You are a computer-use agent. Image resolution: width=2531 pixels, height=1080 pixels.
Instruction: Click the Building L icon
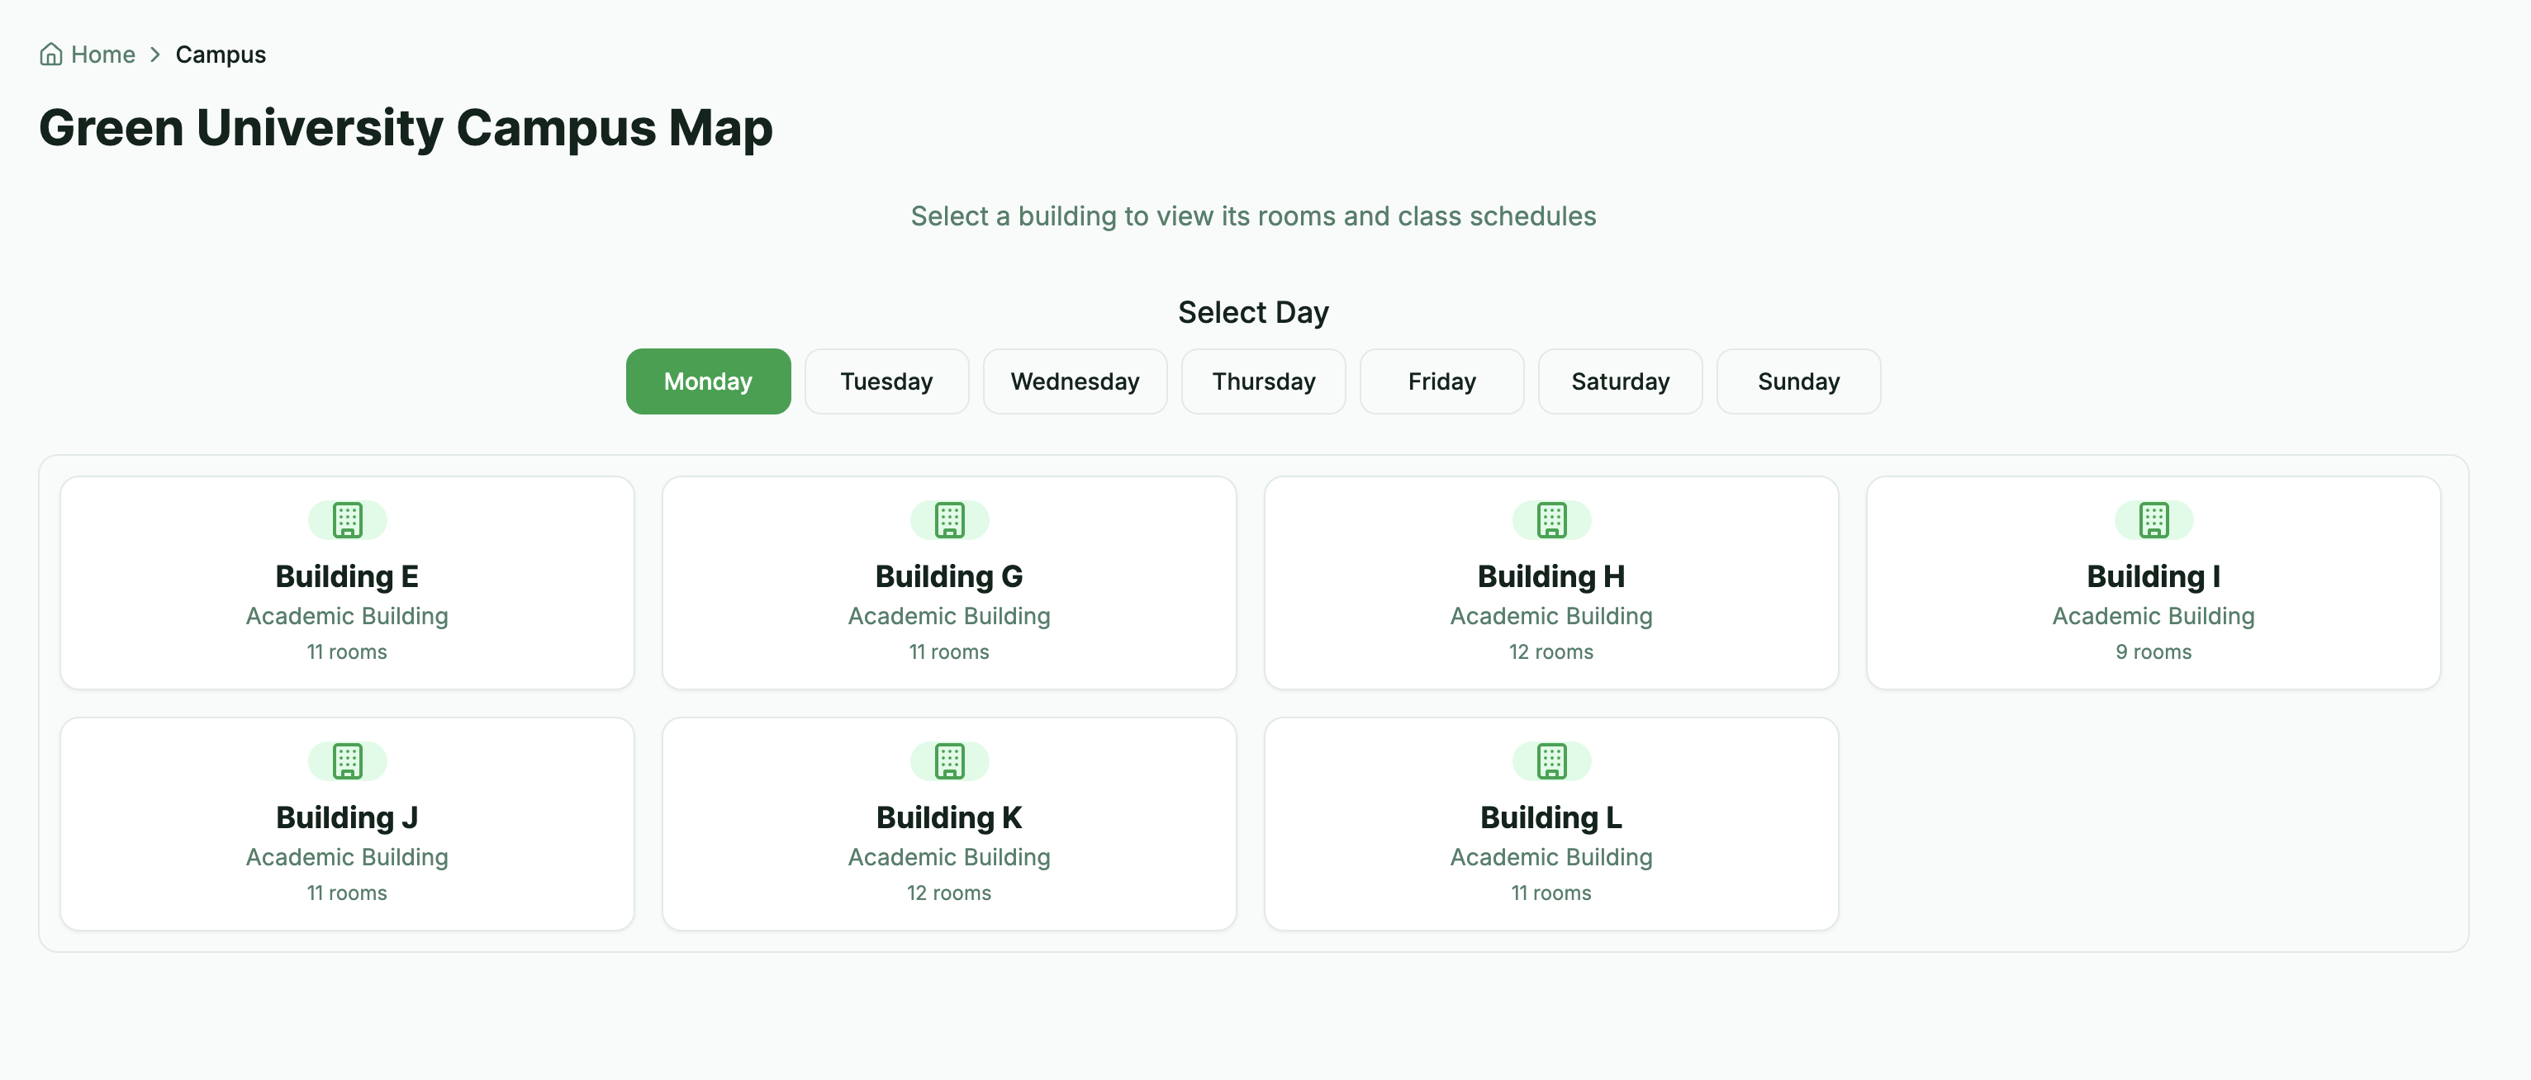pyautogui.click(x=1550, y=760)
